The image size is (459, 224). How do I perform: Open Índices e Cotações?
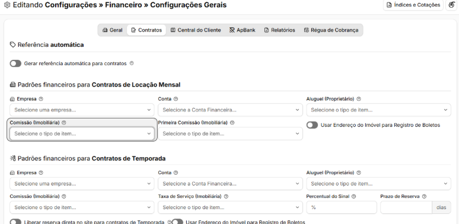413,5
